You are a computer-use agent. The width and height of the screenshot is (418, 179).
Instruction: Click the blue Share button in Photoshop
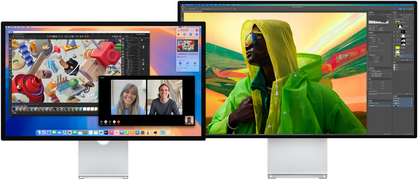pos(400,9)
